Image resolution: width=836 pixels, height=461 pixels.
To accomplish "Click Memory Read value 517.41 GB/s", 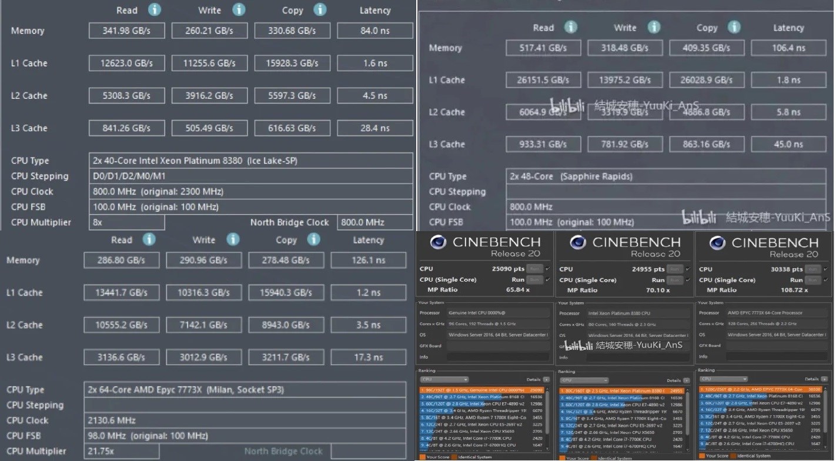I will pos(543,48).
